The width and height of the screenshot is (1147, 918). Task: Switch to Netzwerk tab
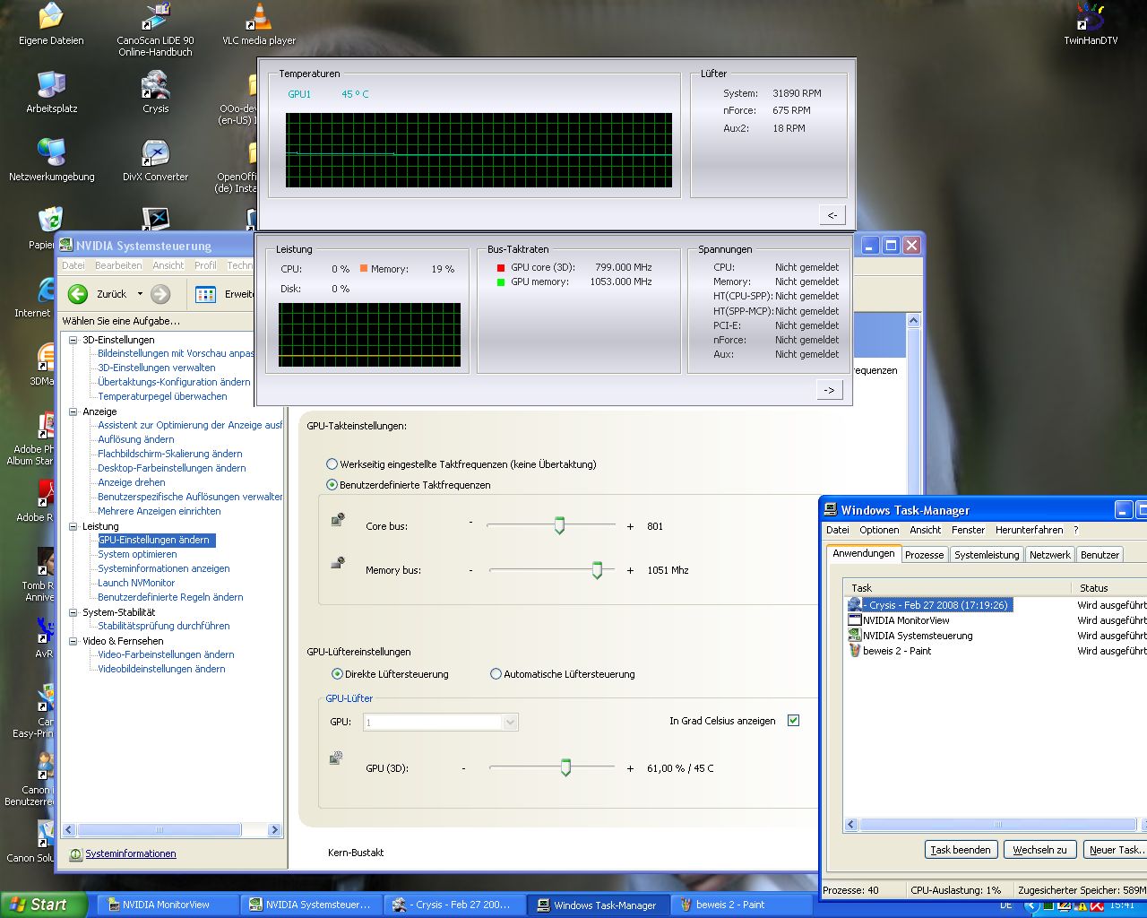pos(1049,555)
